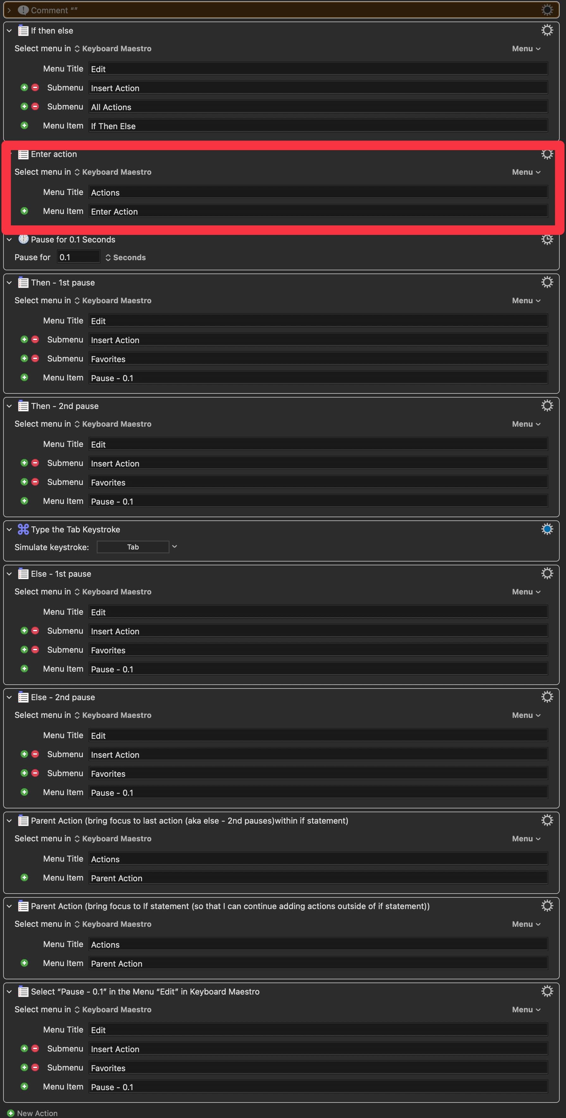Open gear menu for If then else action
Image resolution: width=566 pixels, height=1118 pixels.
[x=547, y=30]
